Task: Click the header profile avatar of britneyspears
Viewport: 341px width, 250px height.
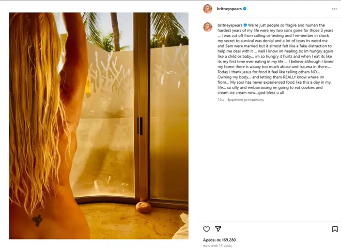Action: (x=208, y=9)
